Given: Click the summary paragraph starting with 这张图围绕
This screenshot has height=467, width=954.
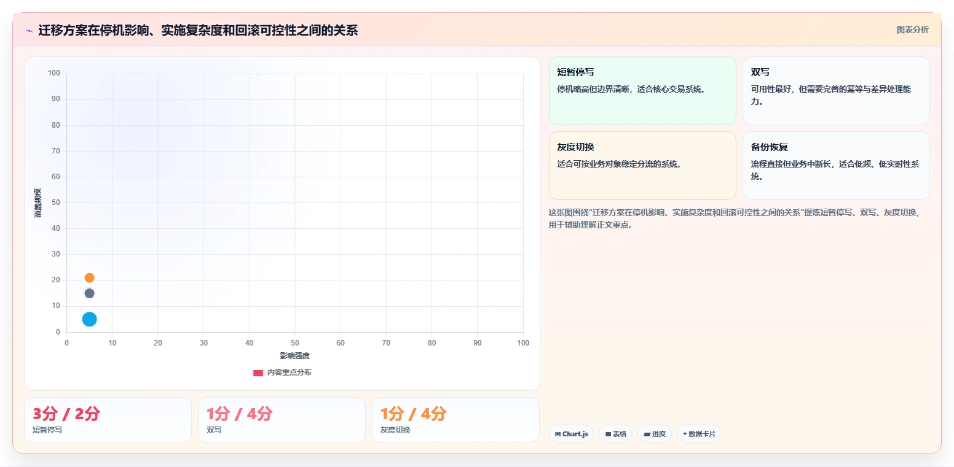Looking at the screenshot, I should (x=735, y=218).
